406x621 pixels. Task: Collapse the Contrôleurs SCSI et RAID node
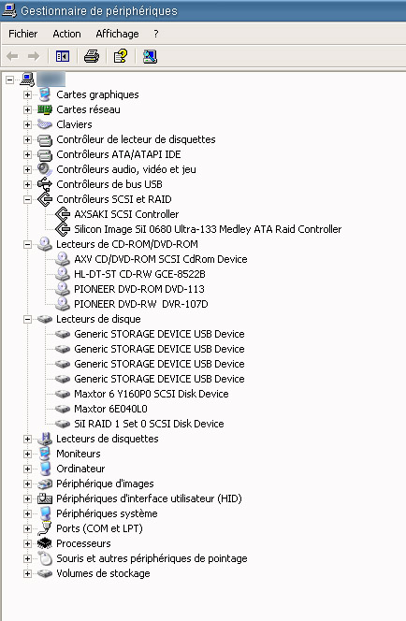tap(27, 199)
